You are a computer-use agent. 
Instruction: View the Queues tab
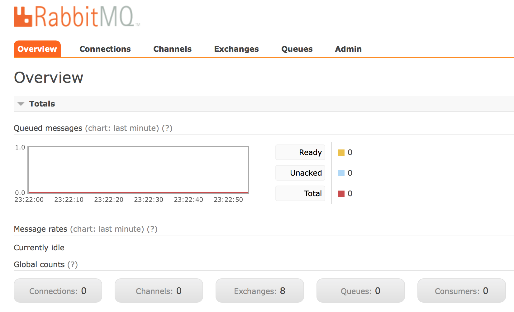click(x=297, y=49)
